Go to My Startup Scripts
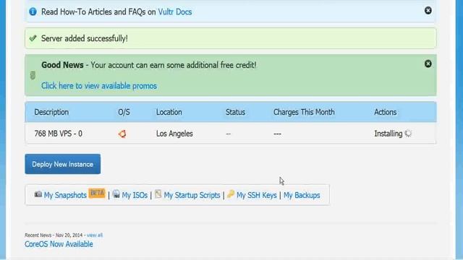This screenshot has height=260, width=463. 192,195
